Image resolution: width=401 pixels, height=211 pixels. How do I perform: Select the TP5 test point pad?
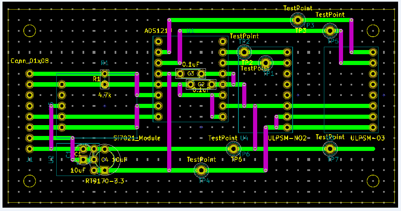[330, 30]
